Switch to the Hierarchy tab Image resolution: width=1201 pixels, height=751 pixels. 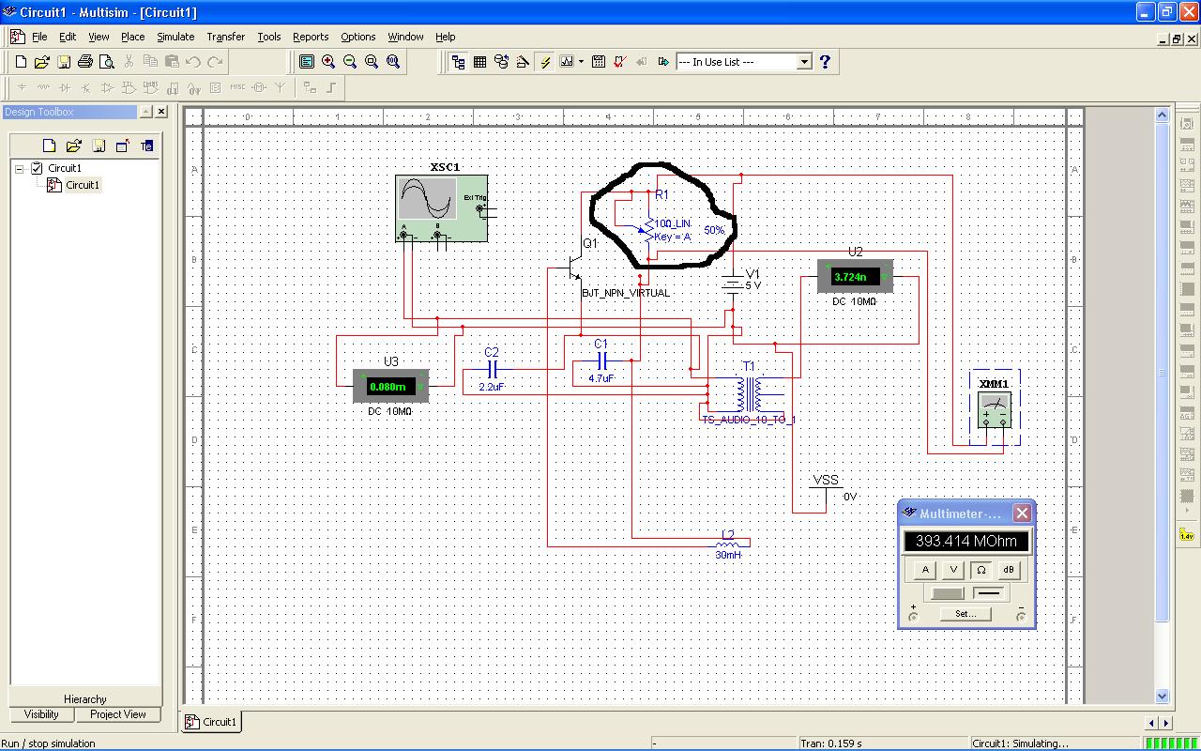(84, 699)
